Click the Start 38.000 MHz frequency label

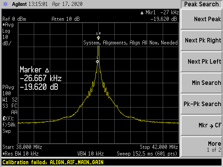click(20, 147)
